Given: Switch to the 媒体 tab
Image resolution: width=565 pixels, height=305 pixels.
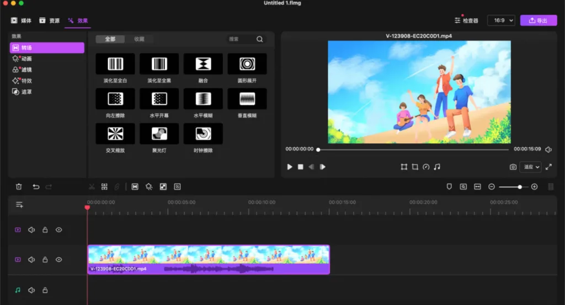Looking at the screenshot, I should click(22, 20).
